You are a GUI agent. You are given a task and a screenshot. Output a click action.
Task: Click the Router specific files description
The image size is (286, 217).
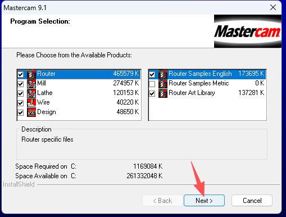pos(47,139)
